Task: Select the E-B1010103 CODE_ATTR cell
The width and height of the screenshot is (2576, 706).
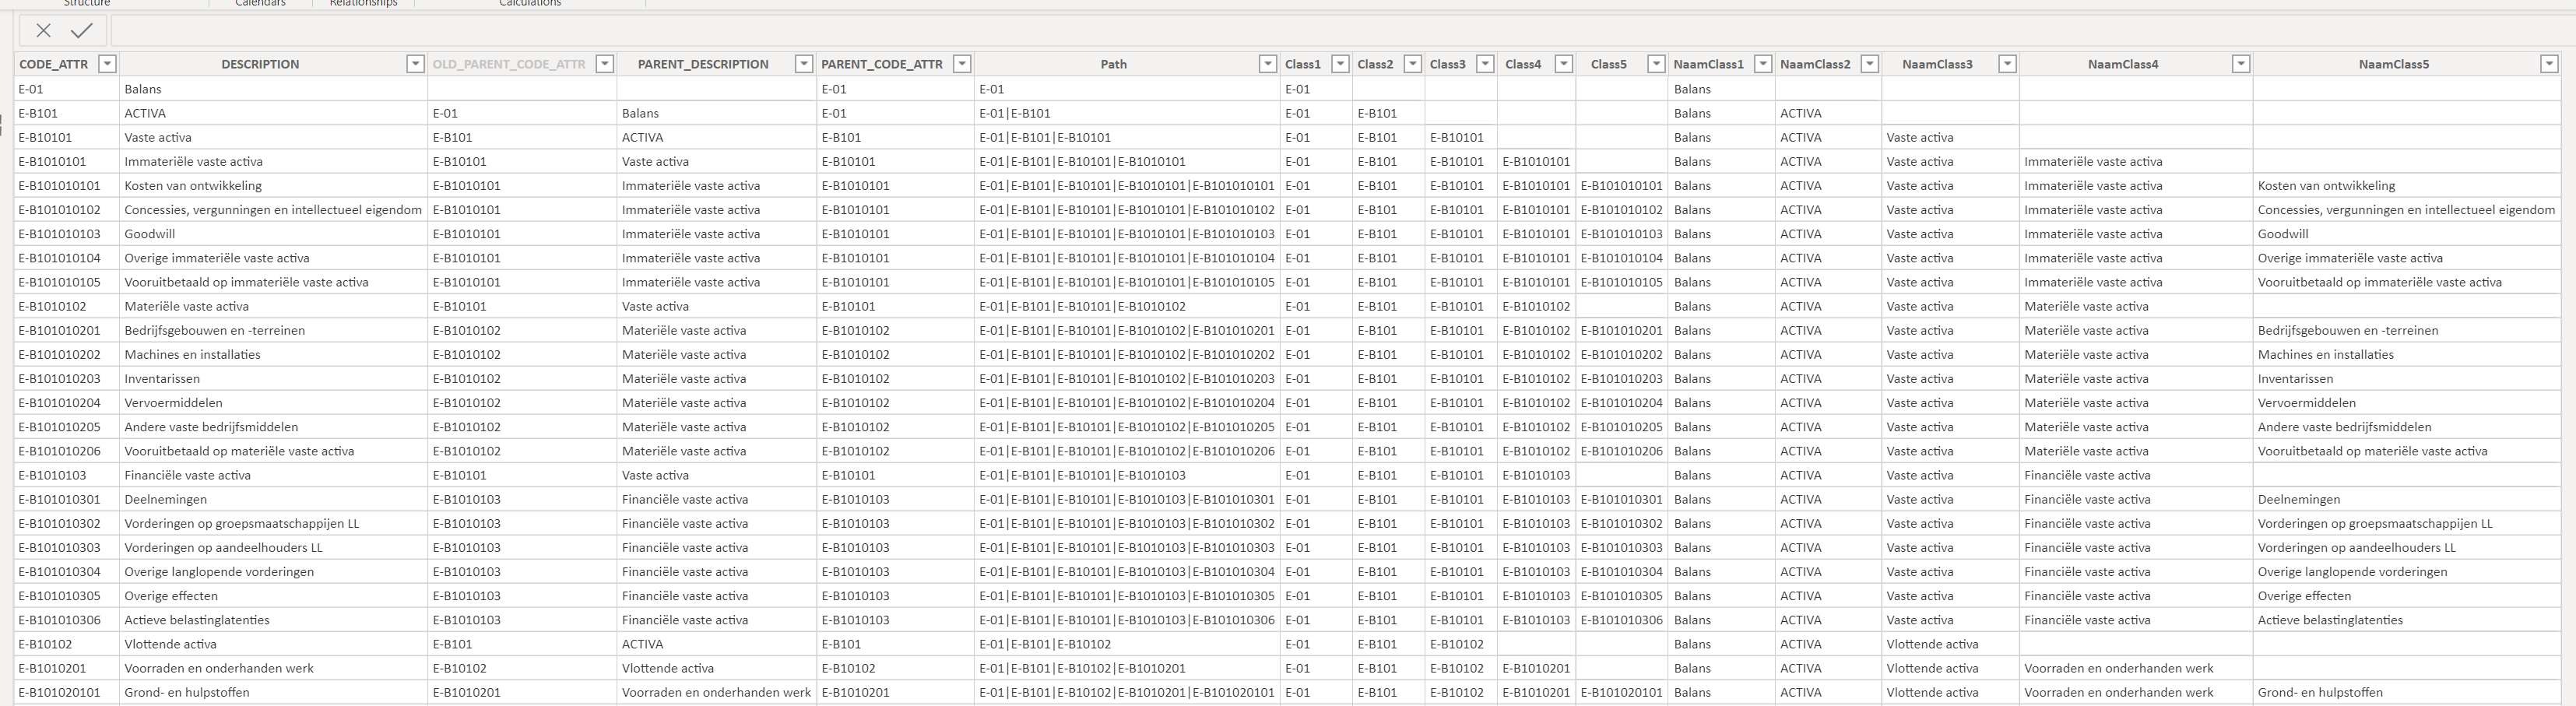Action: click(67, 476)
